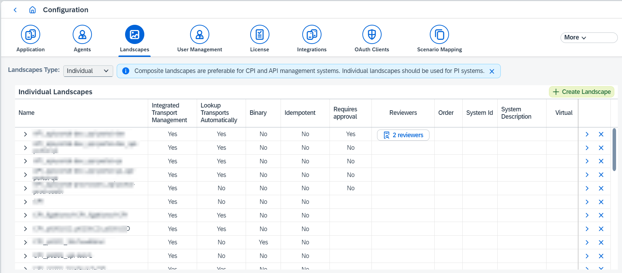Open details arrow of the tenth landscape row

[587, 256]
